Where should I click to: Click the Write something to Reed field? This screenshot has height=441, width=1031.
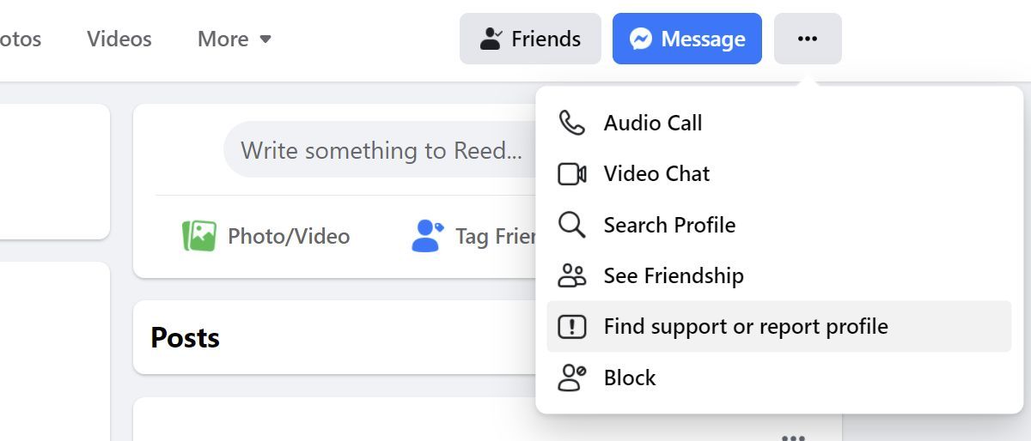[x=381, y=151]
